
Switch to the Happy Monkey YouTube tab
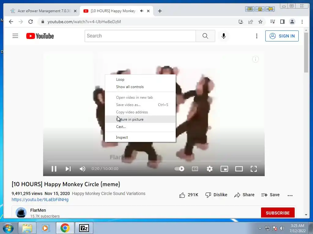tap(113, 11)
